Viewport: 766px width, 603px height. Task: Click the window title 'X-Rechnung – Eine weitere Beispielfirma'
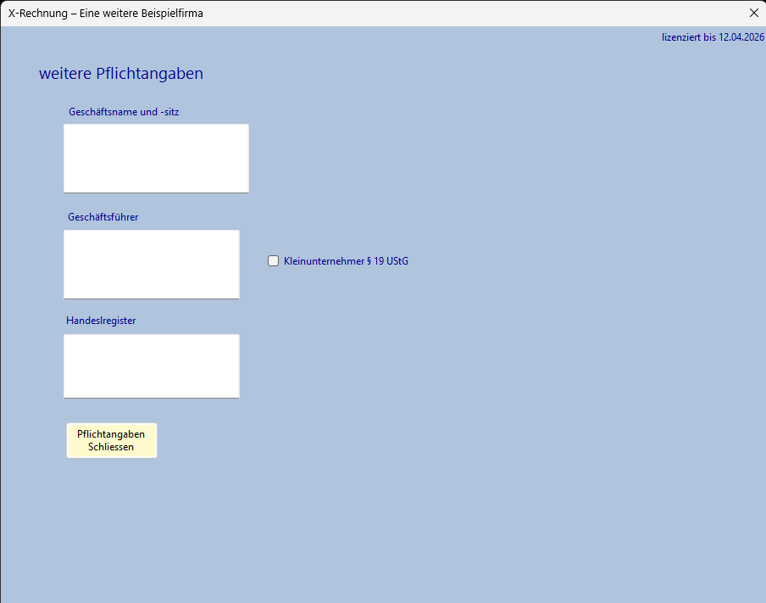(106, 14)
